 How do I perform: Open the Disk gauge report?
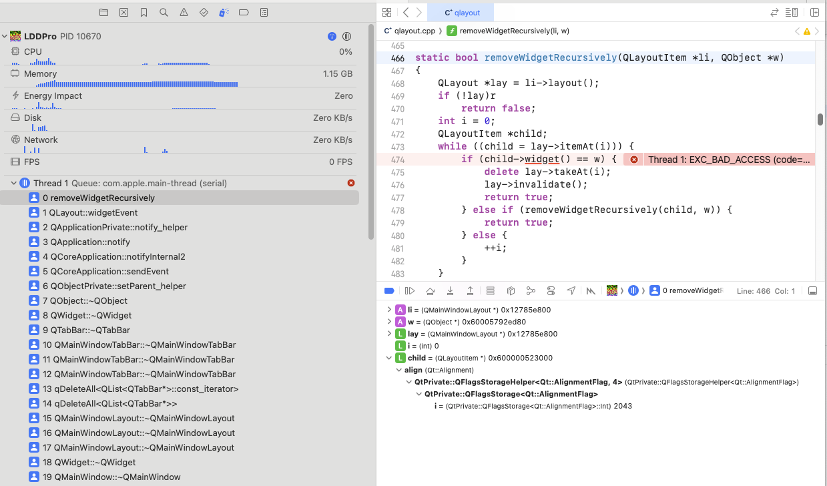[x=182, y=121]
